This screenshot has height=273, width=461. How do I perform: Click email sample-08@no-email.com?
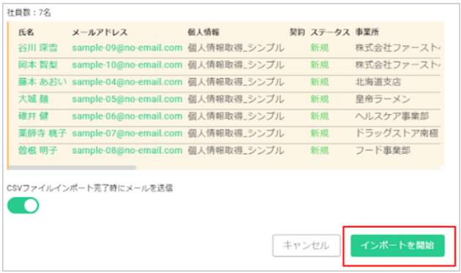click(x=127, y=150)
